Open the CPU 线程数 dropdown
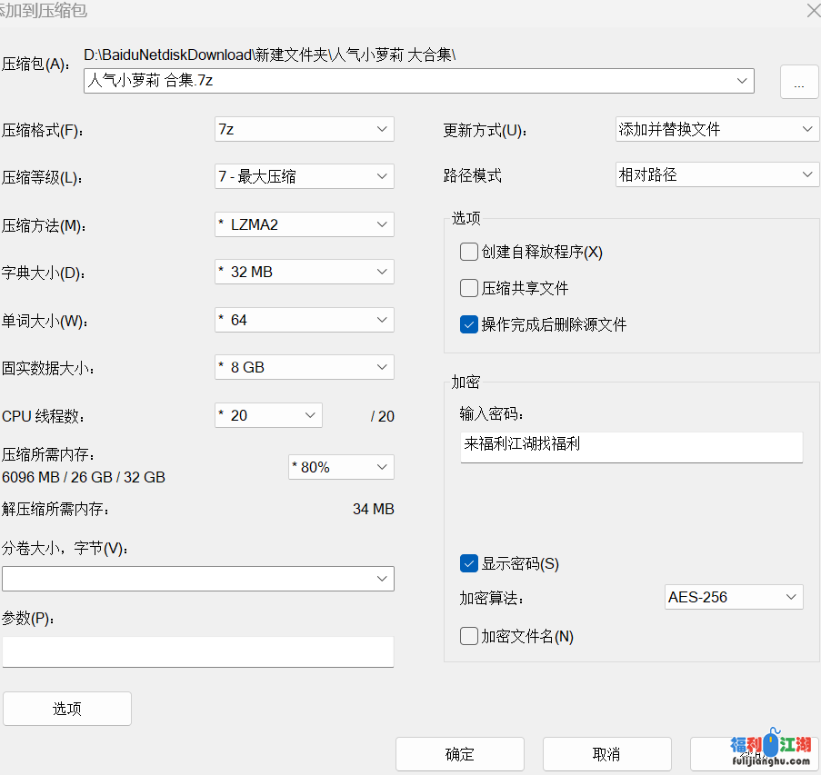Screen dimensions: 821x775 pos(268,415)
